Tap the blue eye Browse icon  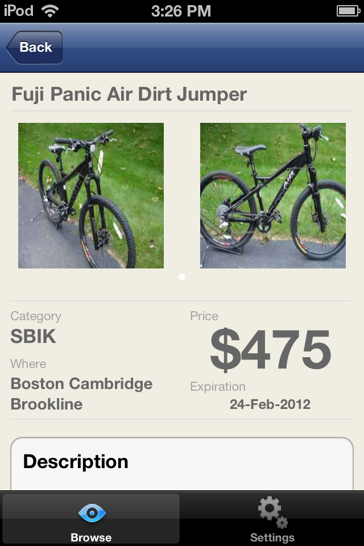click(91, 512)
